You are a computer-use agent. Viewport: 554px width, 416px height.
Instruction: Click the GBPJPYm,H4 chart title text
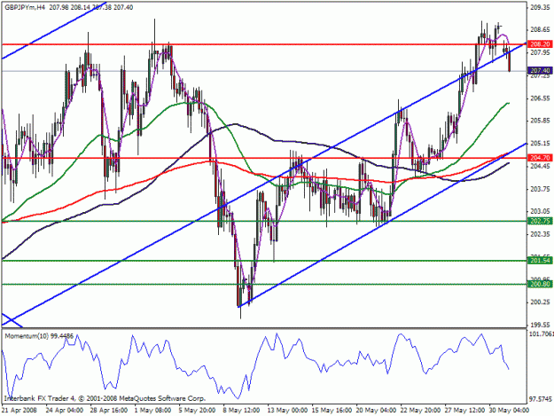coord(25,7)
